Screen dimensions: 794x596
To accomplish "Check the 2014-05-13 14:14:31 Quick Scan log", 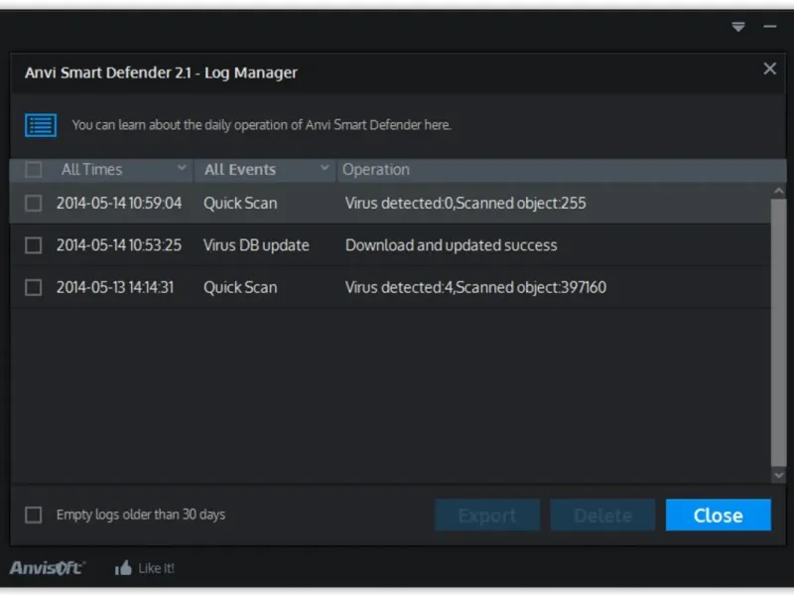I will point(34,287).
